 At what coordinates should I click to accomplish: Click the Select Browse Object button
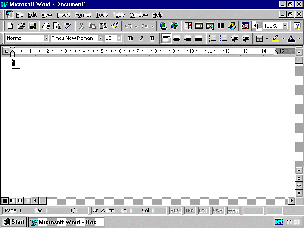tap(299, 186)
